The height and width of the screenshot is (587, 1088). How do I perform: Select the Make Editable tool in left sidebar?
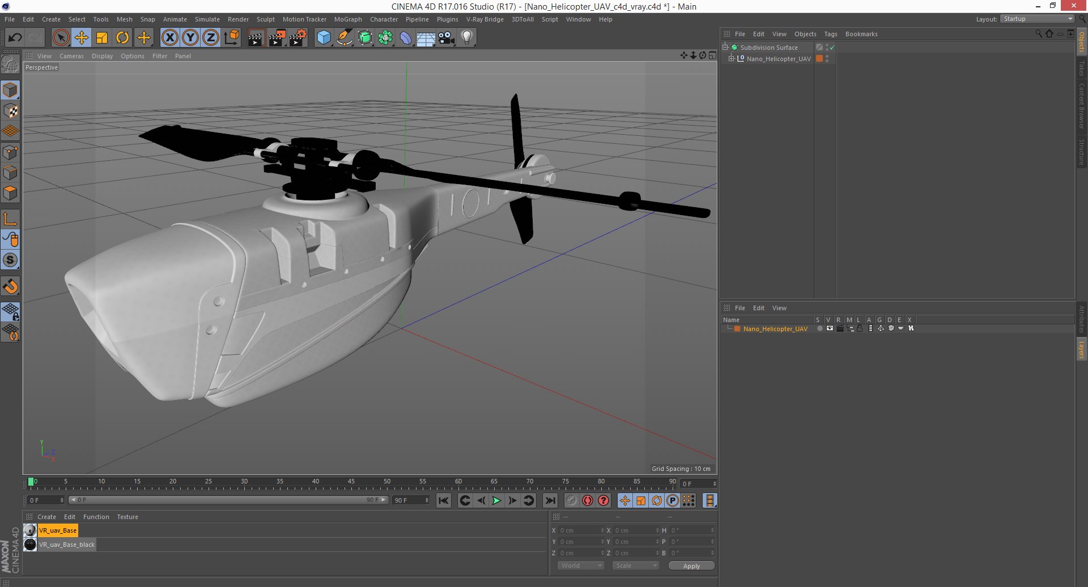click(10, 64)
